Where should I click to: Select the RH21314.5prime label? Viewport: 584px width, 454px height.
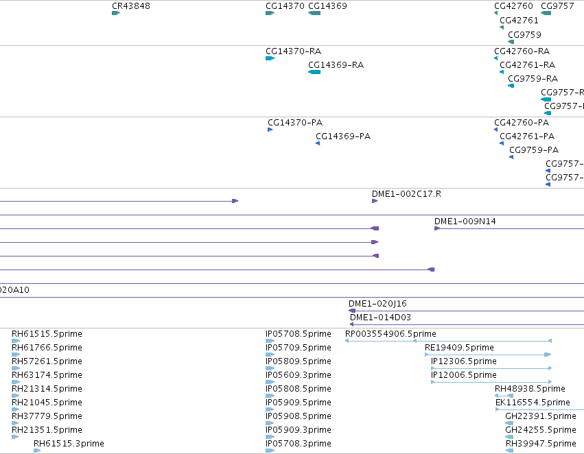click(x=47, y=389)
